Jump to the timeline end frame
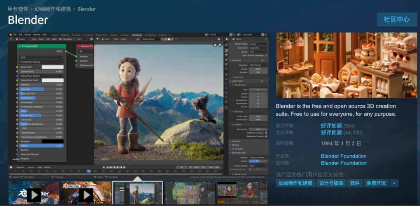The height and width of the screenshot is (206, 420). pos(124,167)
